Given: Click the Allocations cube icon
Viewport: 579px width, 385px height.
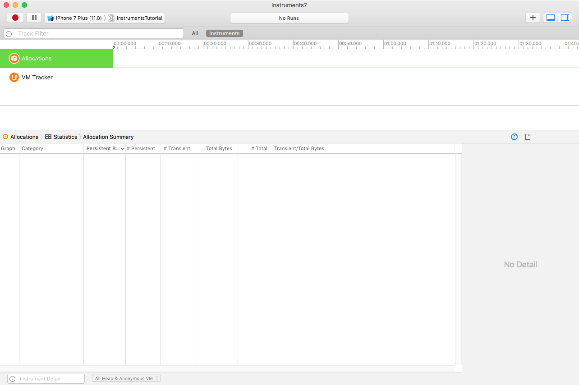Looking at the screenshot, I should (x=14, y=59).
